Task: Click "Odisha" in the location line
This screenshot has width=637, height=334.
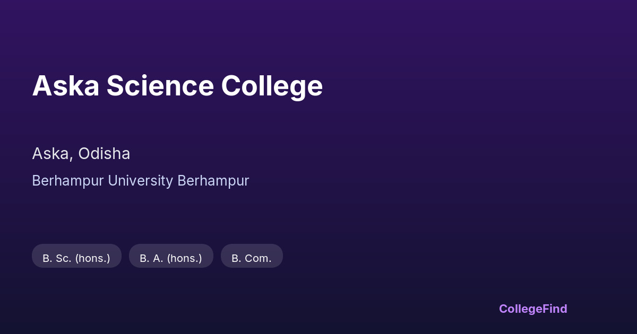Action: (104, 154)
